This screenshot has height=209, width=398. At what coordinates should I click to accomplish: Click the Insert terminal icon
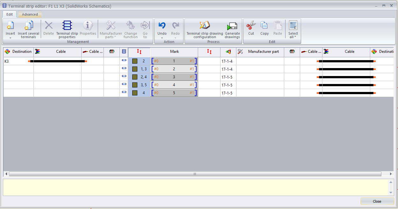[x=10, y=25]
